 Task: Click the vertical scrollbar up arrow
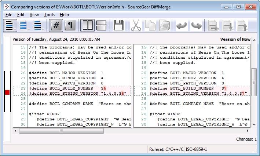[254, 40]
